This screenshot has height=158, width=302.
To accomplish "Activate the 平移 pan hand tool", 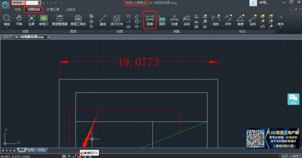I will click(19, 20).
